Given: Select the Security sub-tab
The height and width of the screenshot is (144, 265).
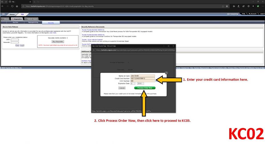Looking at the screenshot, I should 51,23.
